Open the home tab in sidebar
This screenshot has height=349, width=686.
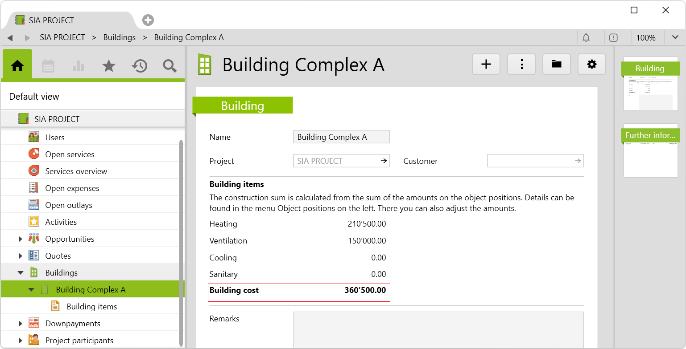(17, 66)
